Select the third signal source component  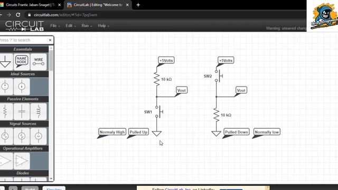click(39, 136)
